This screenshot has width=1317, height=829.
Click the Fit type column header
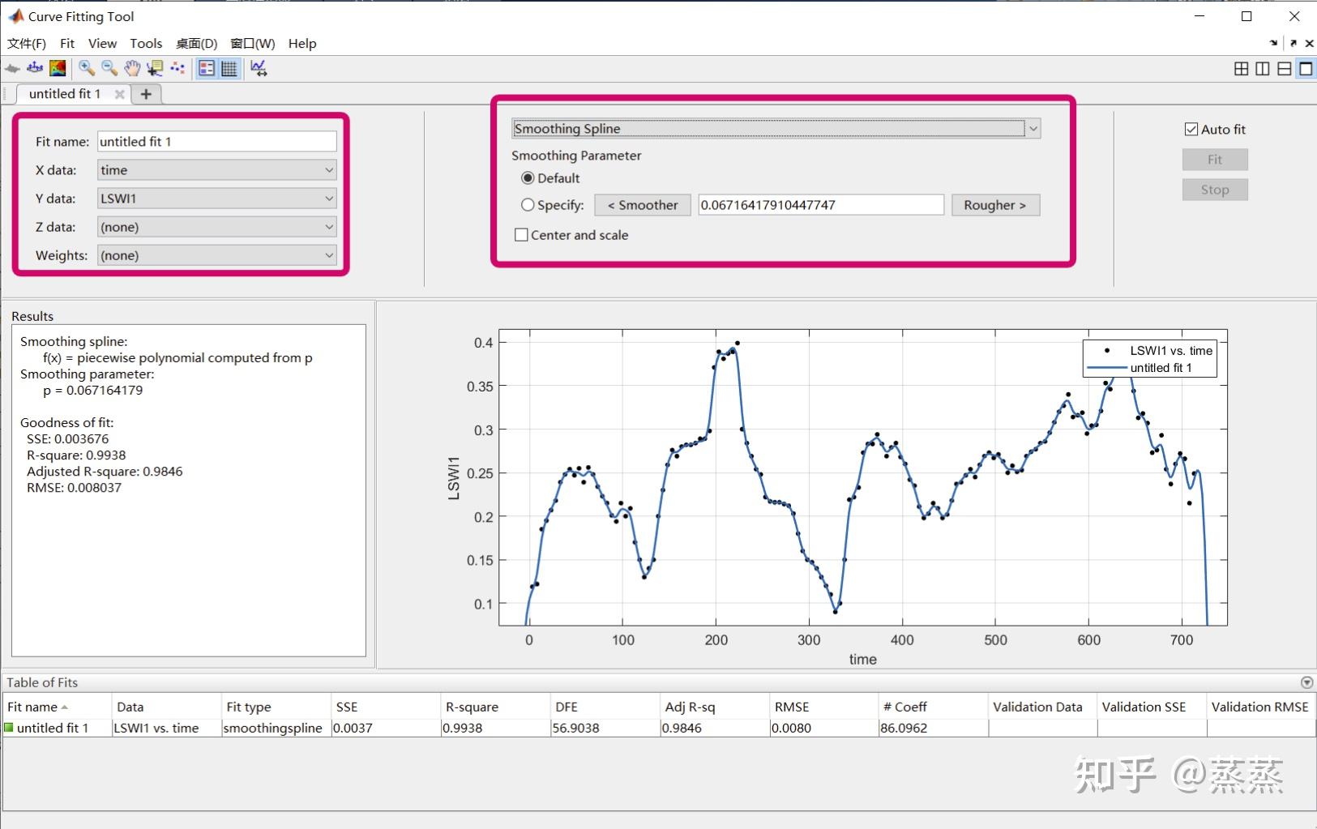pos(276,707)
